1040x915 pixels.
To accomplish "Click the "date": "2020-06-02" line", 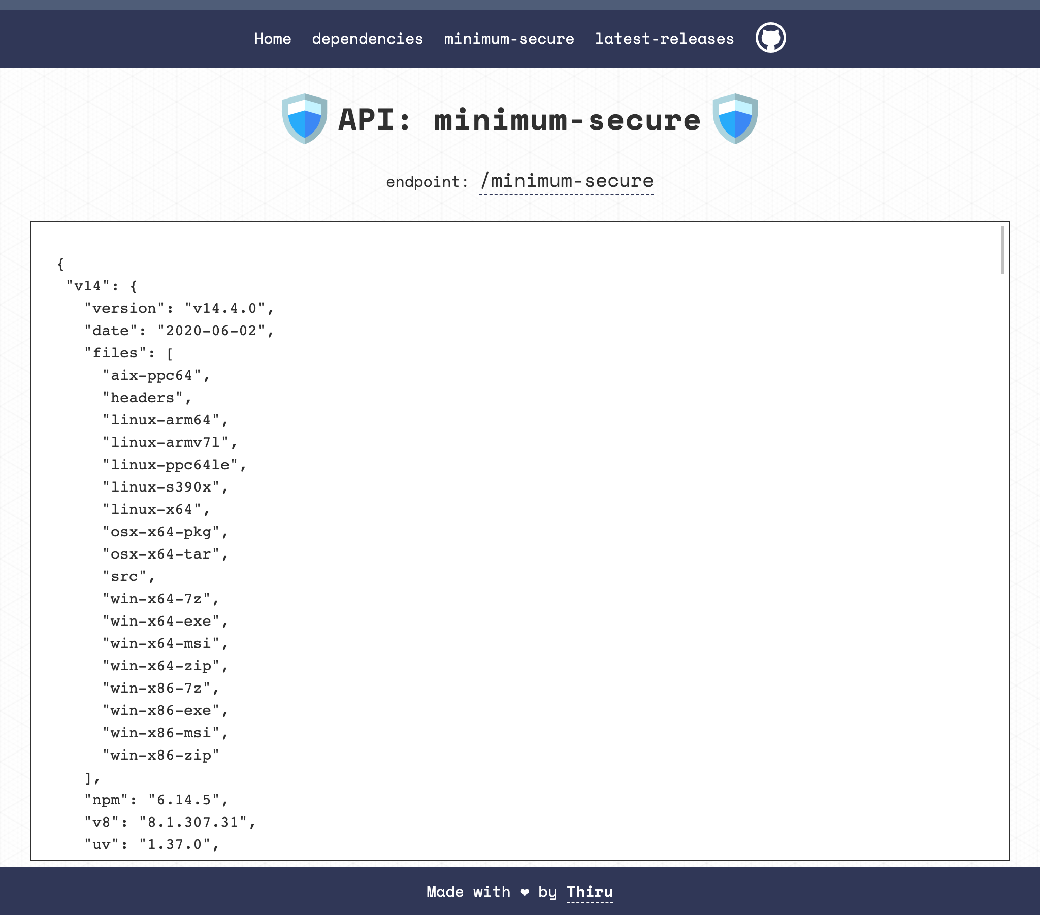I will tap(179, 331).
